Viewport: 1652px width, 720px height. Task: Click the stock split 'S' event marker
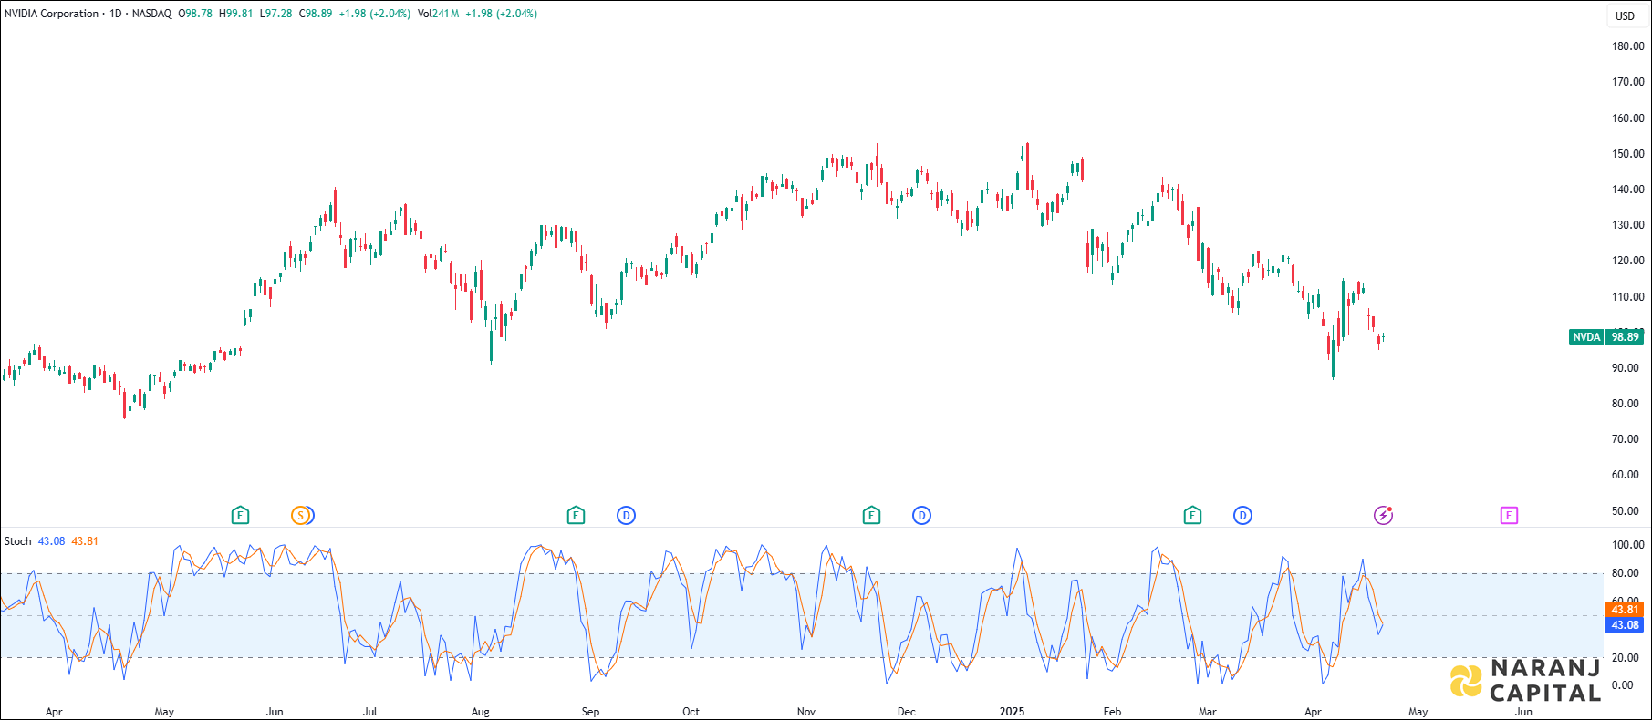pos(300,516)
